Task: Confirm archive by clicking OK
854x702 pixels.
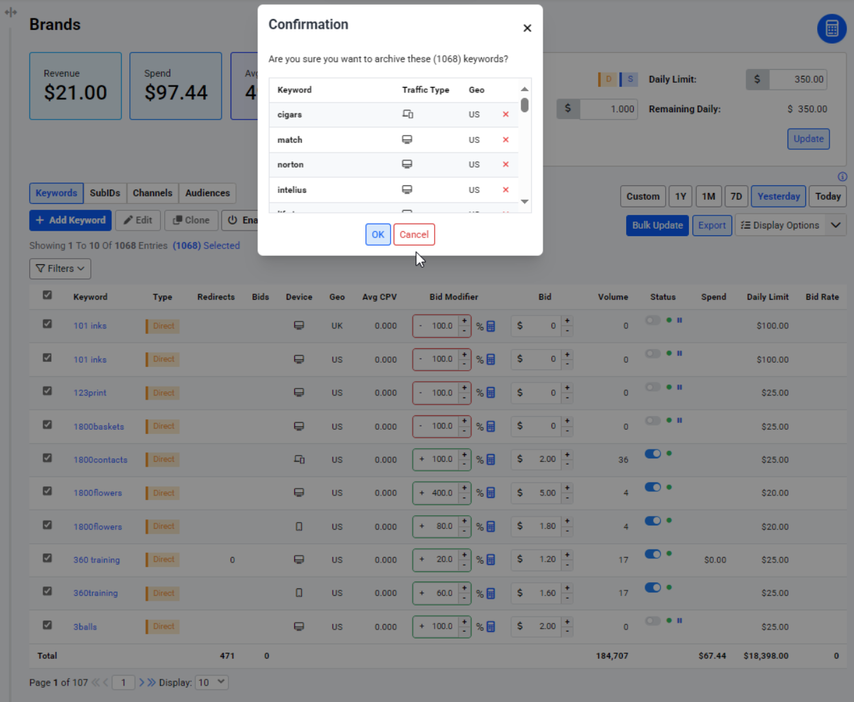Action: pos(378,235)
